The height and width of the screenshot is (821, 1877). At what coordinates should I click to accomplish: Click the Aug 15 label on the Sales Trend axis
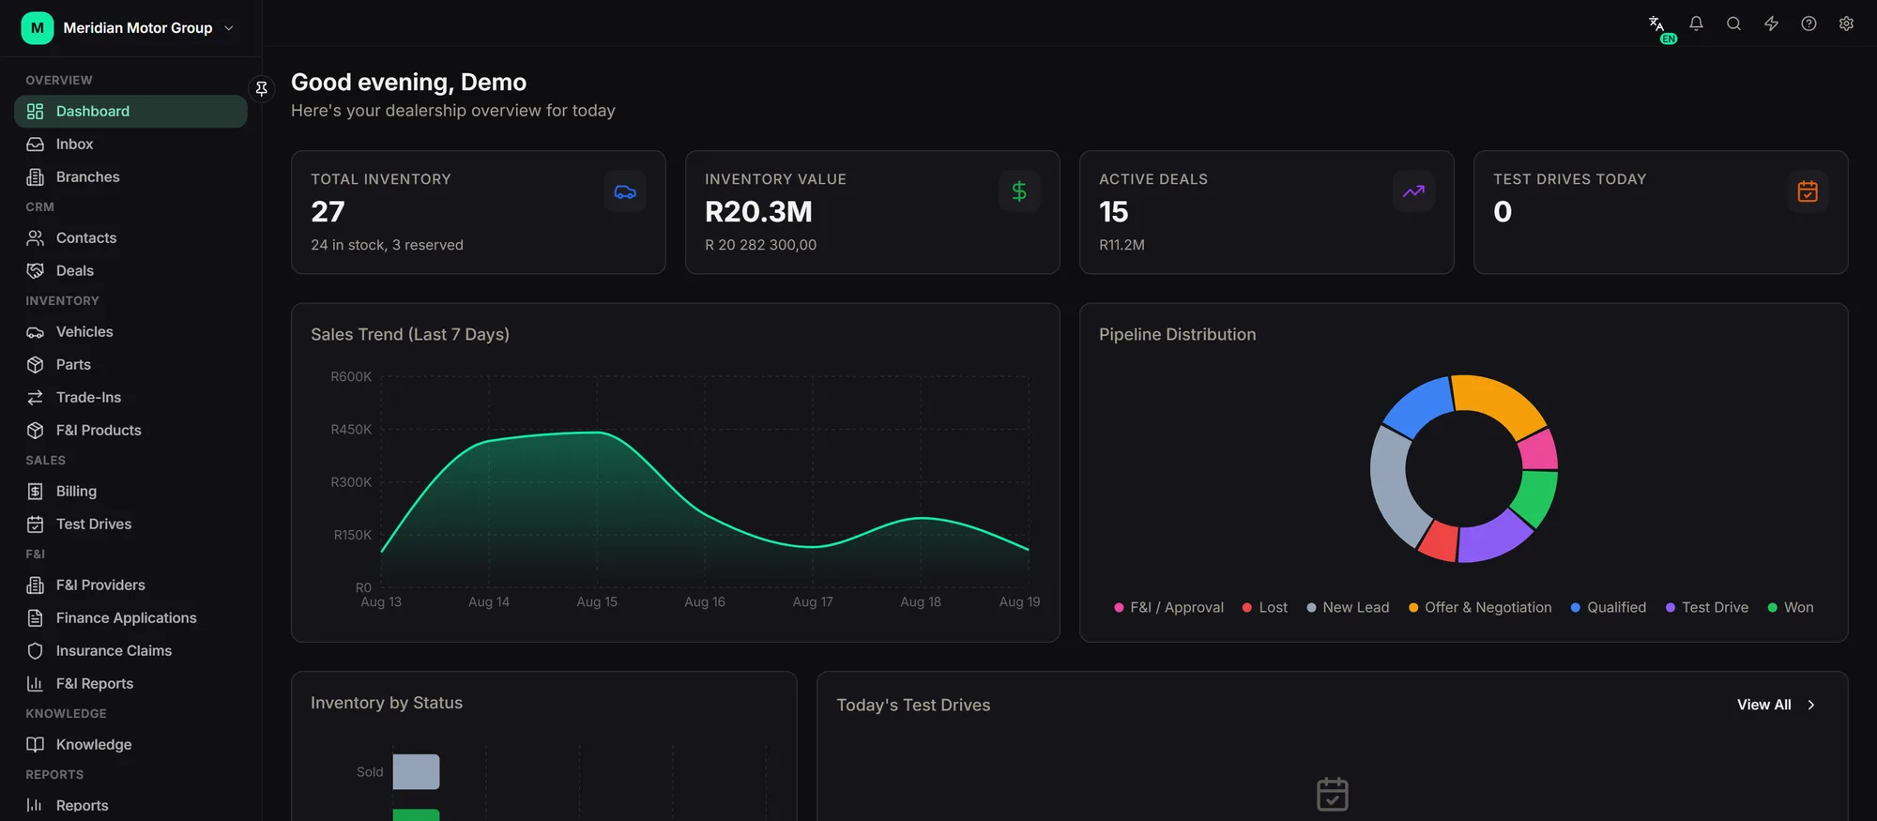597,601
